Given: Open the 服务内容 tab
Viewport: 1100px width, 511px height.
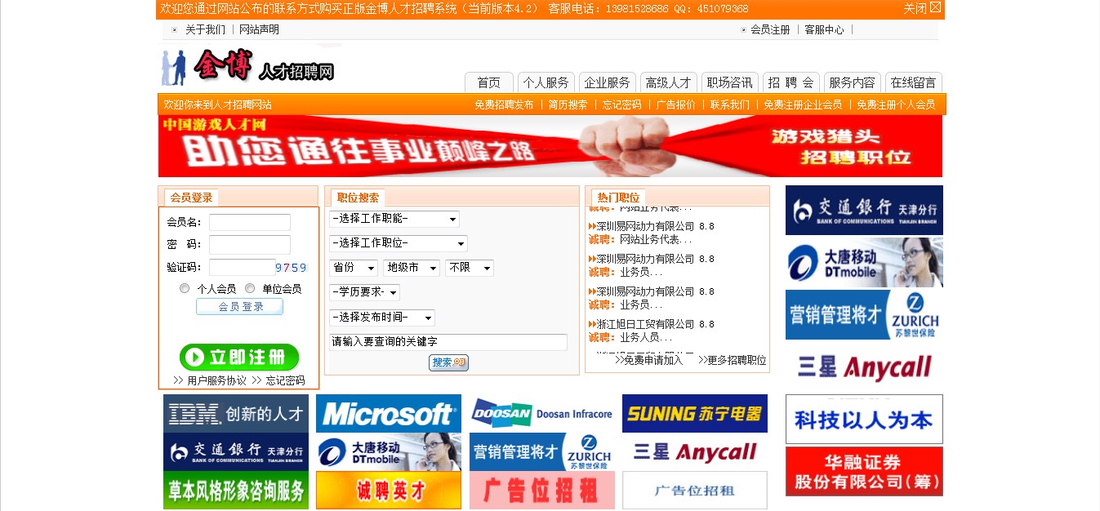Looking at the screenshot, I should 853,82.
